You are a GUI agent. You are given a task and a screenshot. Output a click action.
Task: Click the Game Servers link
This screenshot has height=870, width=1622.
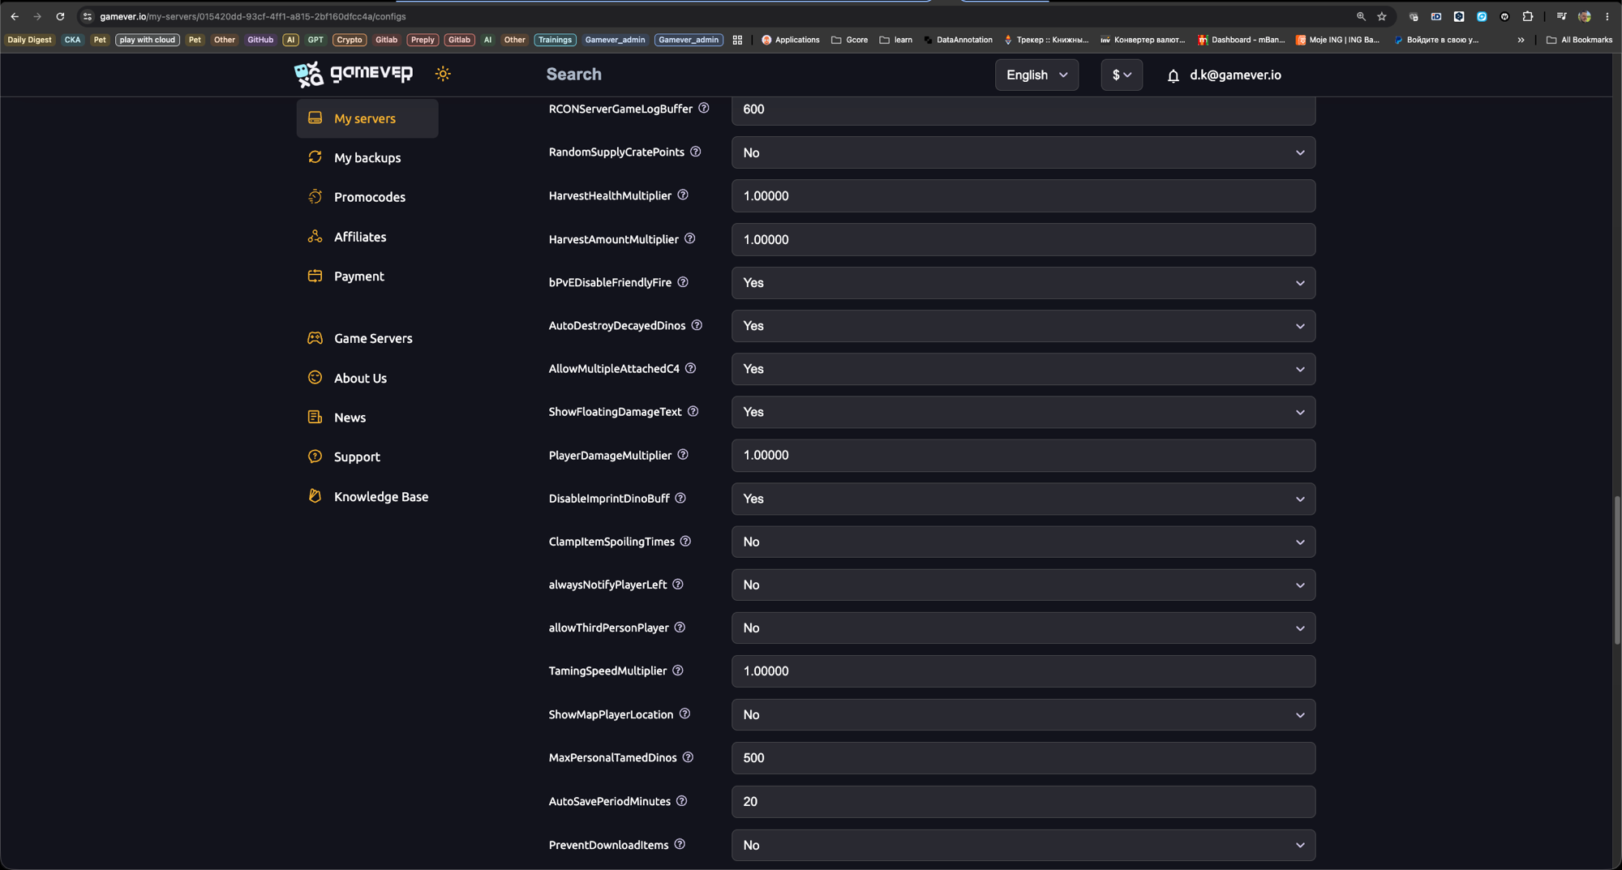(367, 338)
